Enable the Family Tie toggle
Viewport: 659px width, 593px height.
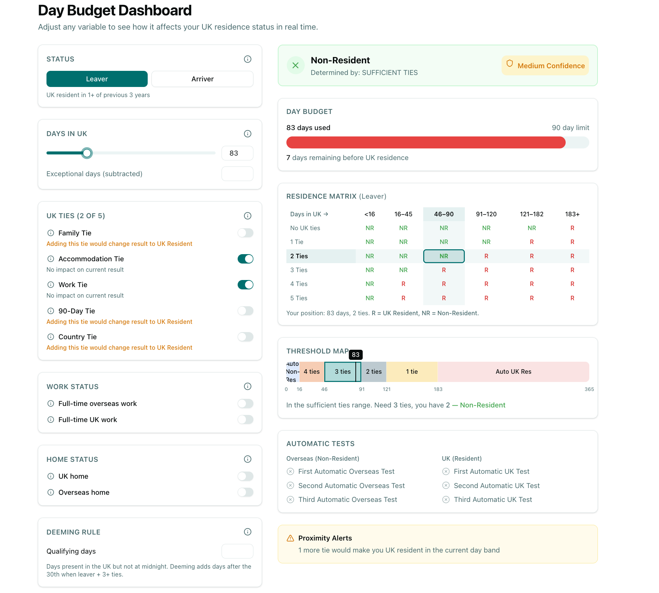tap(245, 233)
